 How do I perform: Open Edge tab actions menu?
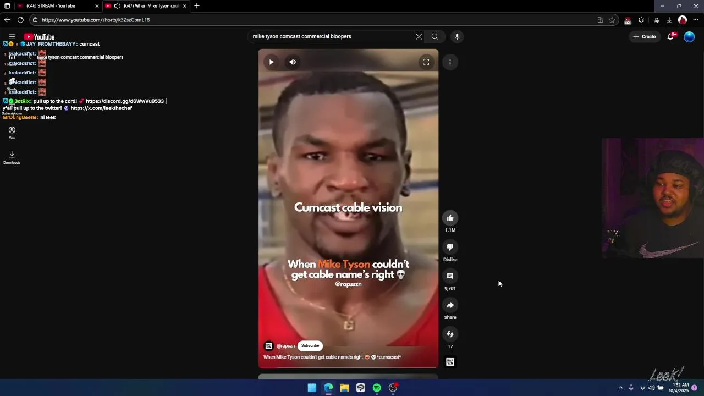[x=7, y=6]
